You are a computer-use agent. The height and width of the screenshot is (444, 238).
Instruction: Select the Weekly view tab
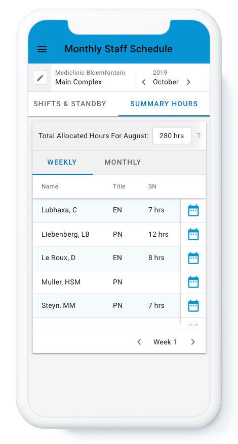pos(62,162)
